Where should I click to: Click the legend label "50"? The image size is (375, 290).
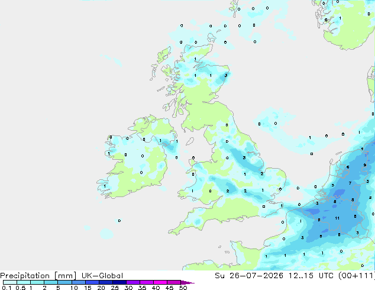[x=183, y=288]
